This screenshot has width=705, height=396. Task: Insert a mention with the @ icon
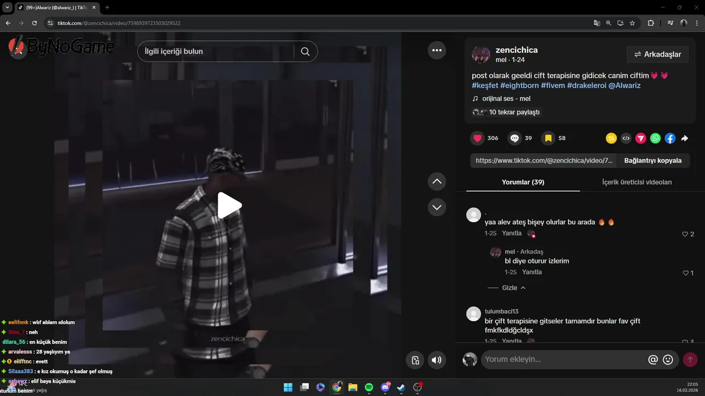tap(653, 360)
